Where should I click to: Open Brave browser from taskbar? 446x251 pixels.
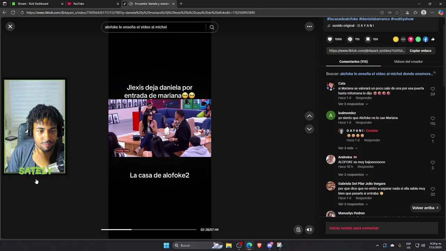pyautogui.click(x=259, y=245)
